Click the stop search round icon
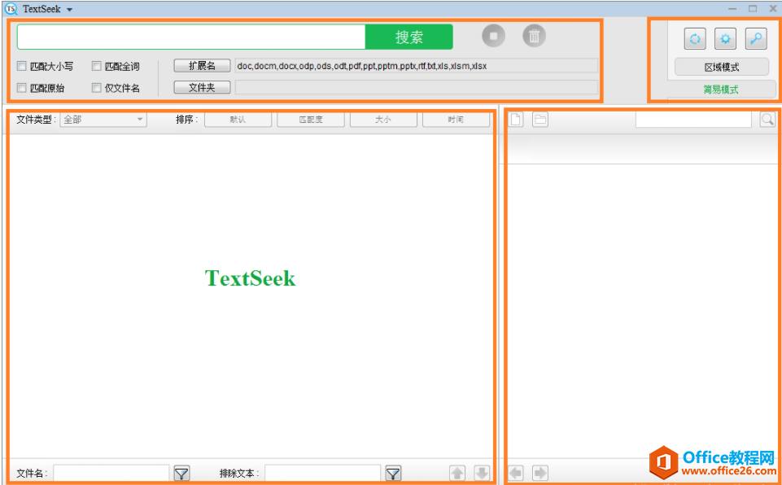782x485 pixels. (x=493, y=36)
